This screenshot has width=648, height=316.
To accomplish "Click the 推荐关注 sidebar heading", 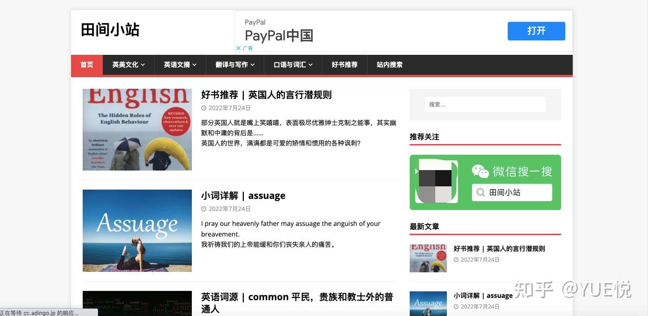I will [425, 137].
